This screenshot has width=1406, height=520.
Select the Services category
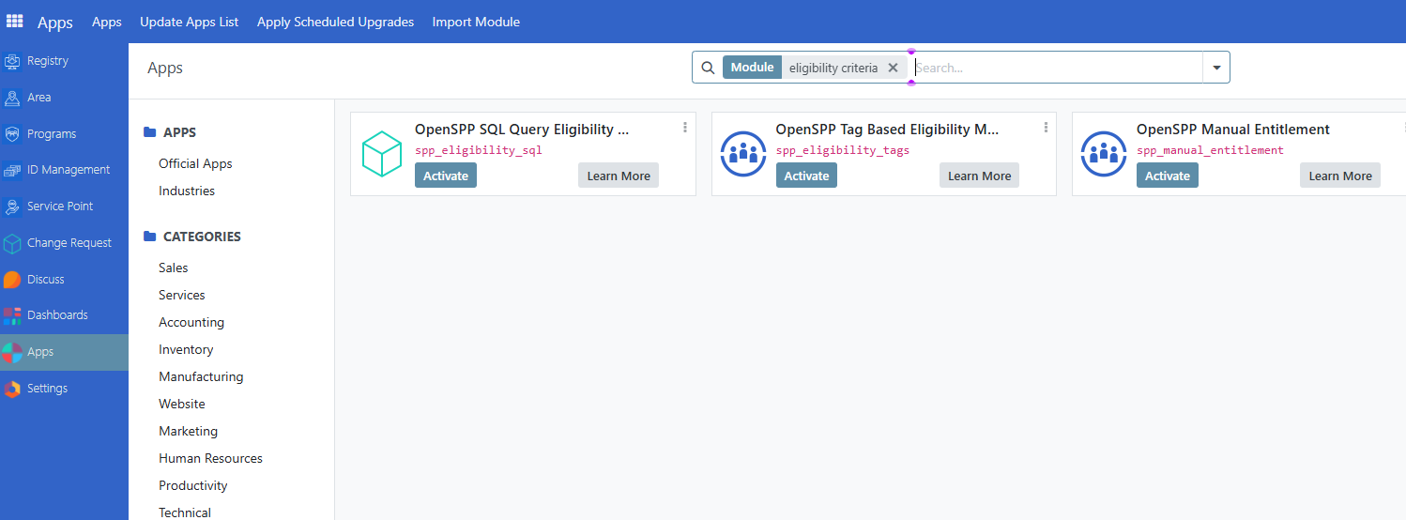coord(182,295)
